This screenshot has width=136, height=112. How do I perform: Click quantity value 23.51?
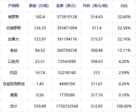click(x=40, y=61)
